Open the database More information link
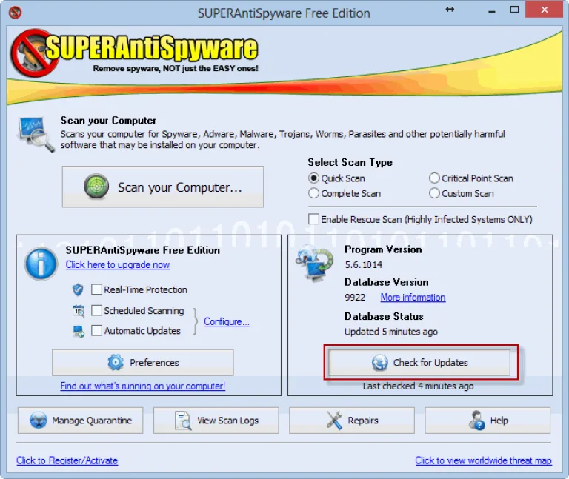569x479 pixels. pyautogui.click(x=413, y=298)
